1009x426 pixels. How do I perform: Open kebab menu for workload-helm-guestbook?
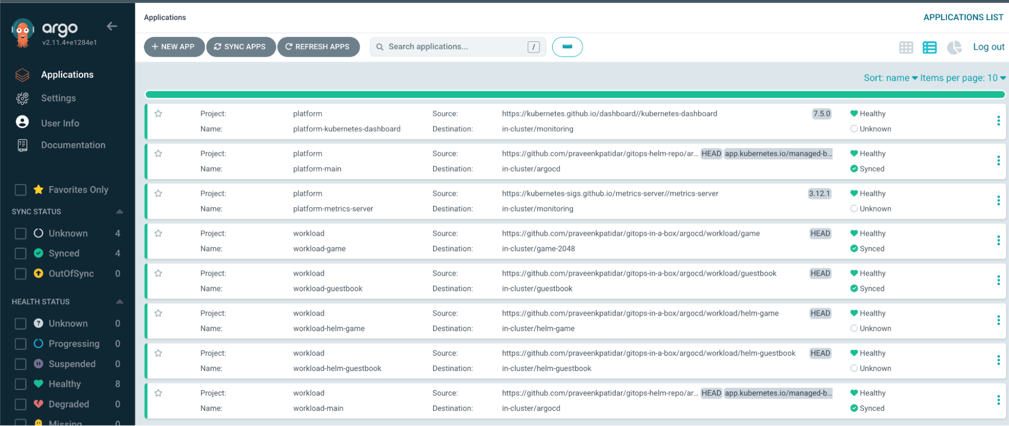coord(998,360)
